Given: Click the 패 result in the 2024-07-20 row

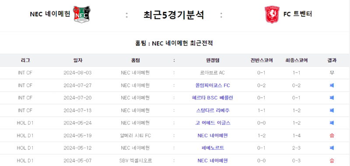Looking at the screenshot, I should (x=332, y=98).
